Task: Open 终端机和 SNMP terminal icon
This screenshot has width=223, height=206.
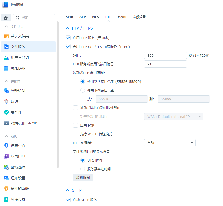Action: (x=6, y=123)
